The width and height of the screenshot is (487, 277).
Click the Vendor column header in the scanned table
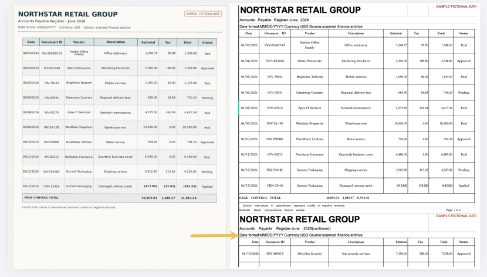click(x=79, y=42)
